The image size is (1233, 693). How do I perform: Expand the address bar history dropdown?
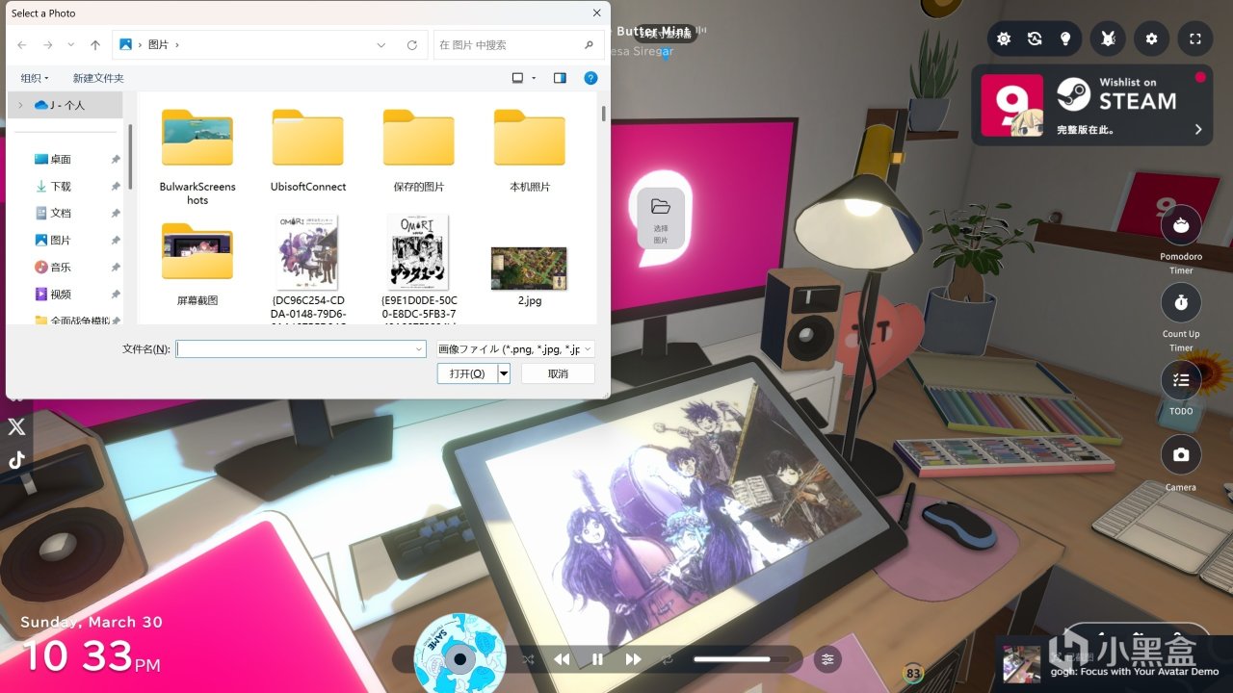381,45
